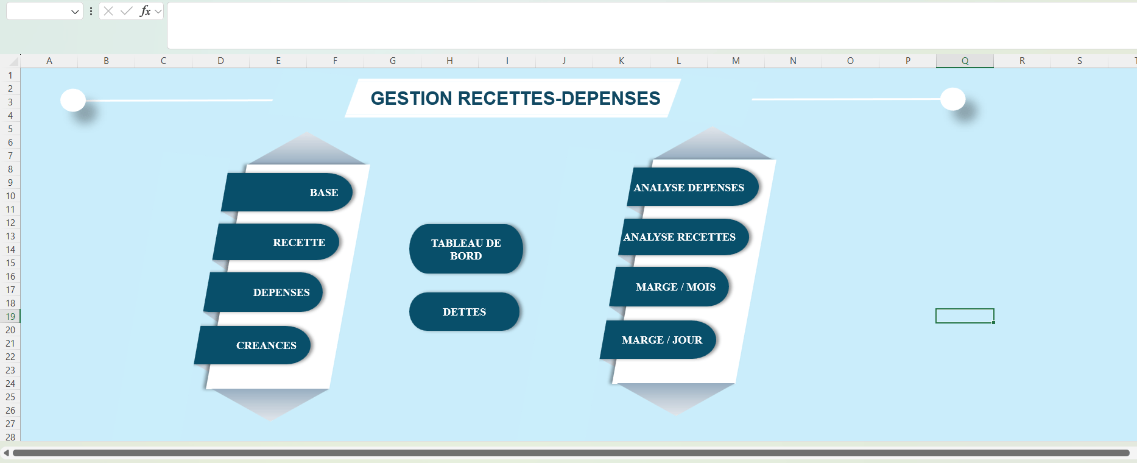Screen dimensions: 1137x463
Task: Select row 19 header
Action: click(10, 316)
